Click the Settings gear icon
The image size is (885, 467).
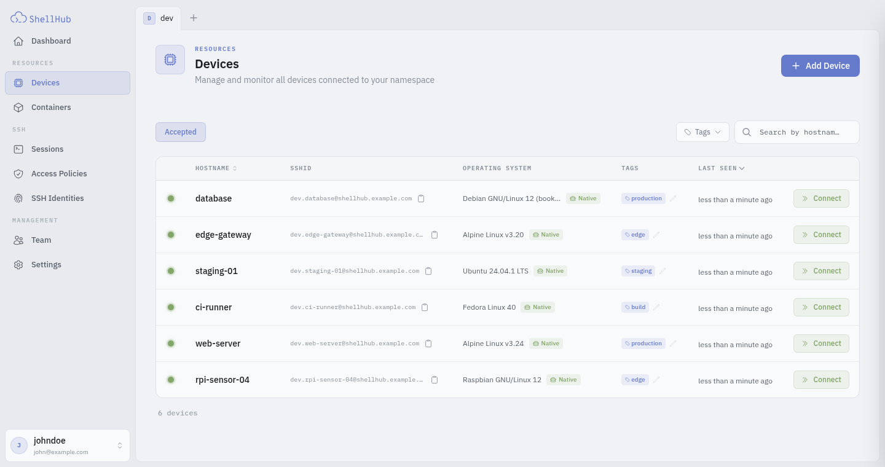(18, 265)
